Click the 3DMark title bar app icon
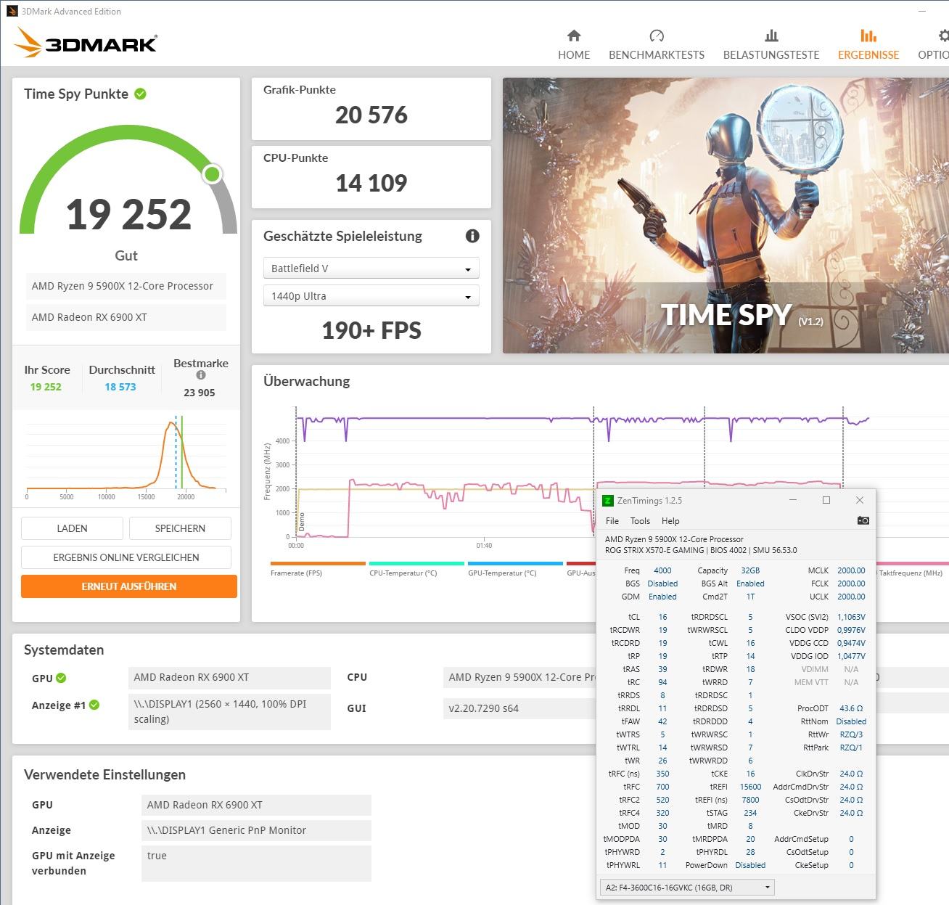This screenshot has height=905, width=949. click(12, 11)
